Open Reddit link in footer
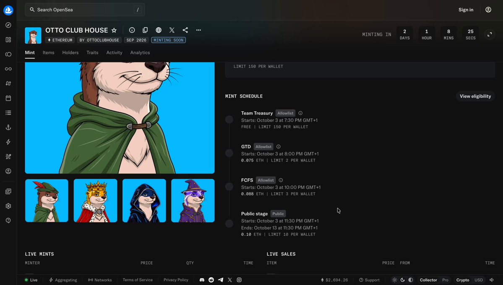503x285 pixels. pyautogui.click(x=211, y=280)
